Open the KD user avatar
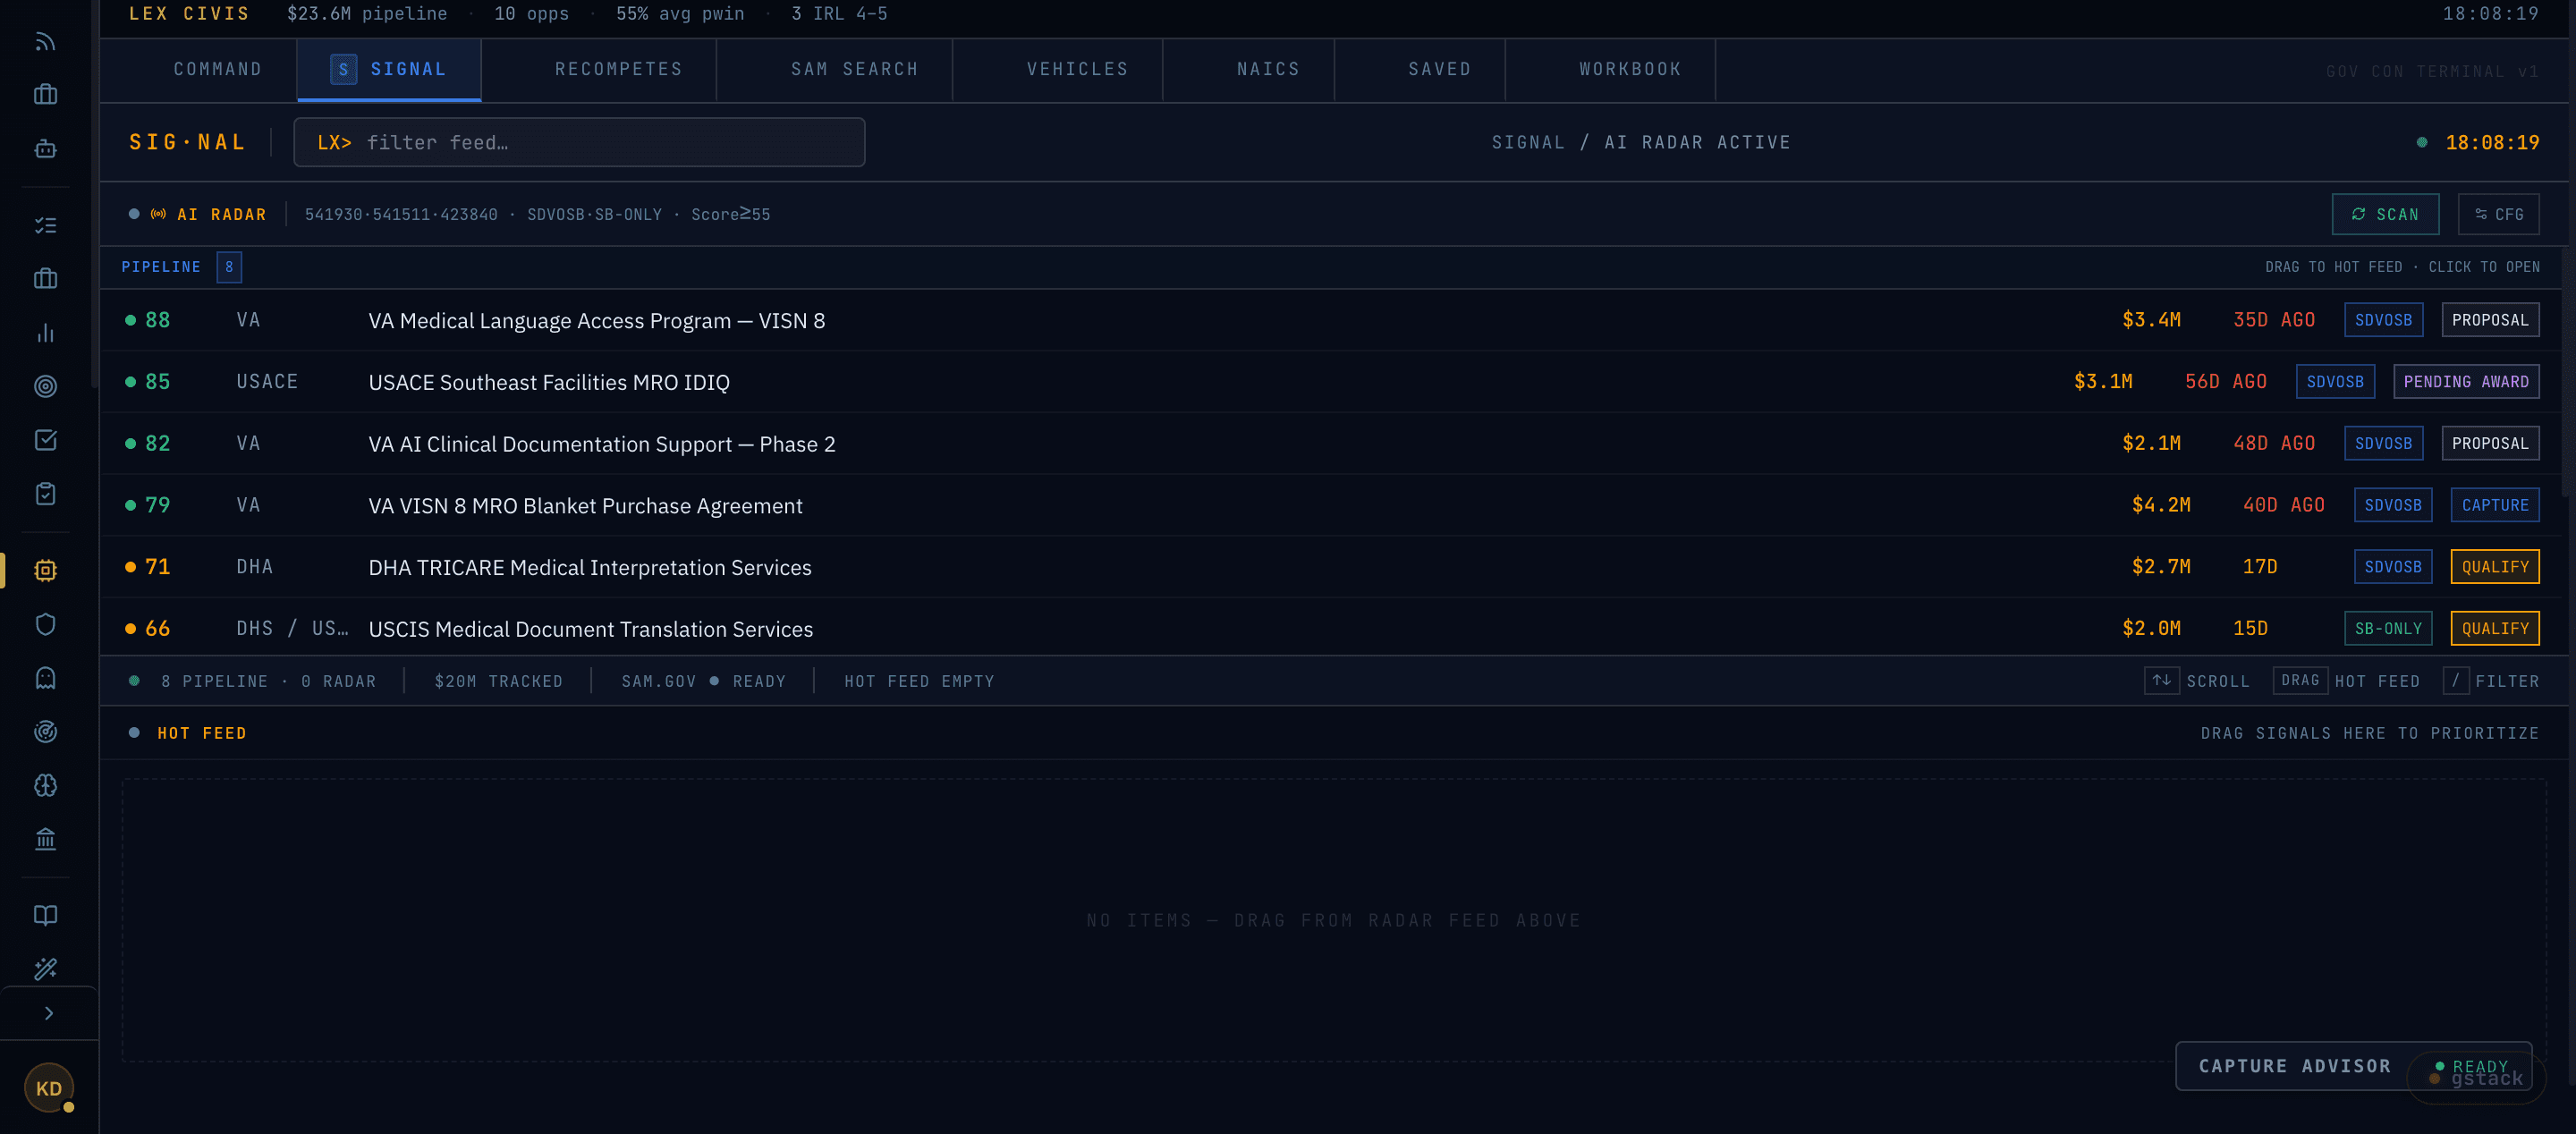This screenshot has height=1134, width=2576. [x=49, y=1088]
